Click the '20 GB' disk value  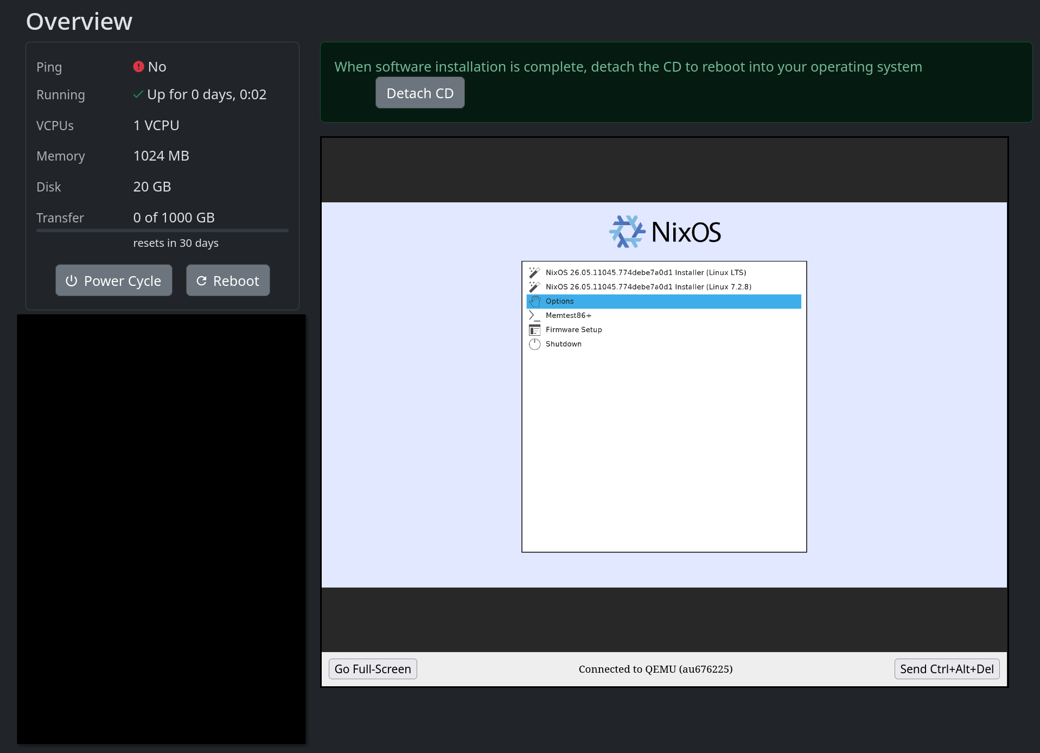click(x=152, y=187)
